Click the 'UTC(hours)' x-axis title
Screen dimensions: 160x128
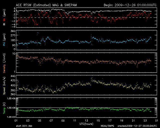tap(86, 124)
